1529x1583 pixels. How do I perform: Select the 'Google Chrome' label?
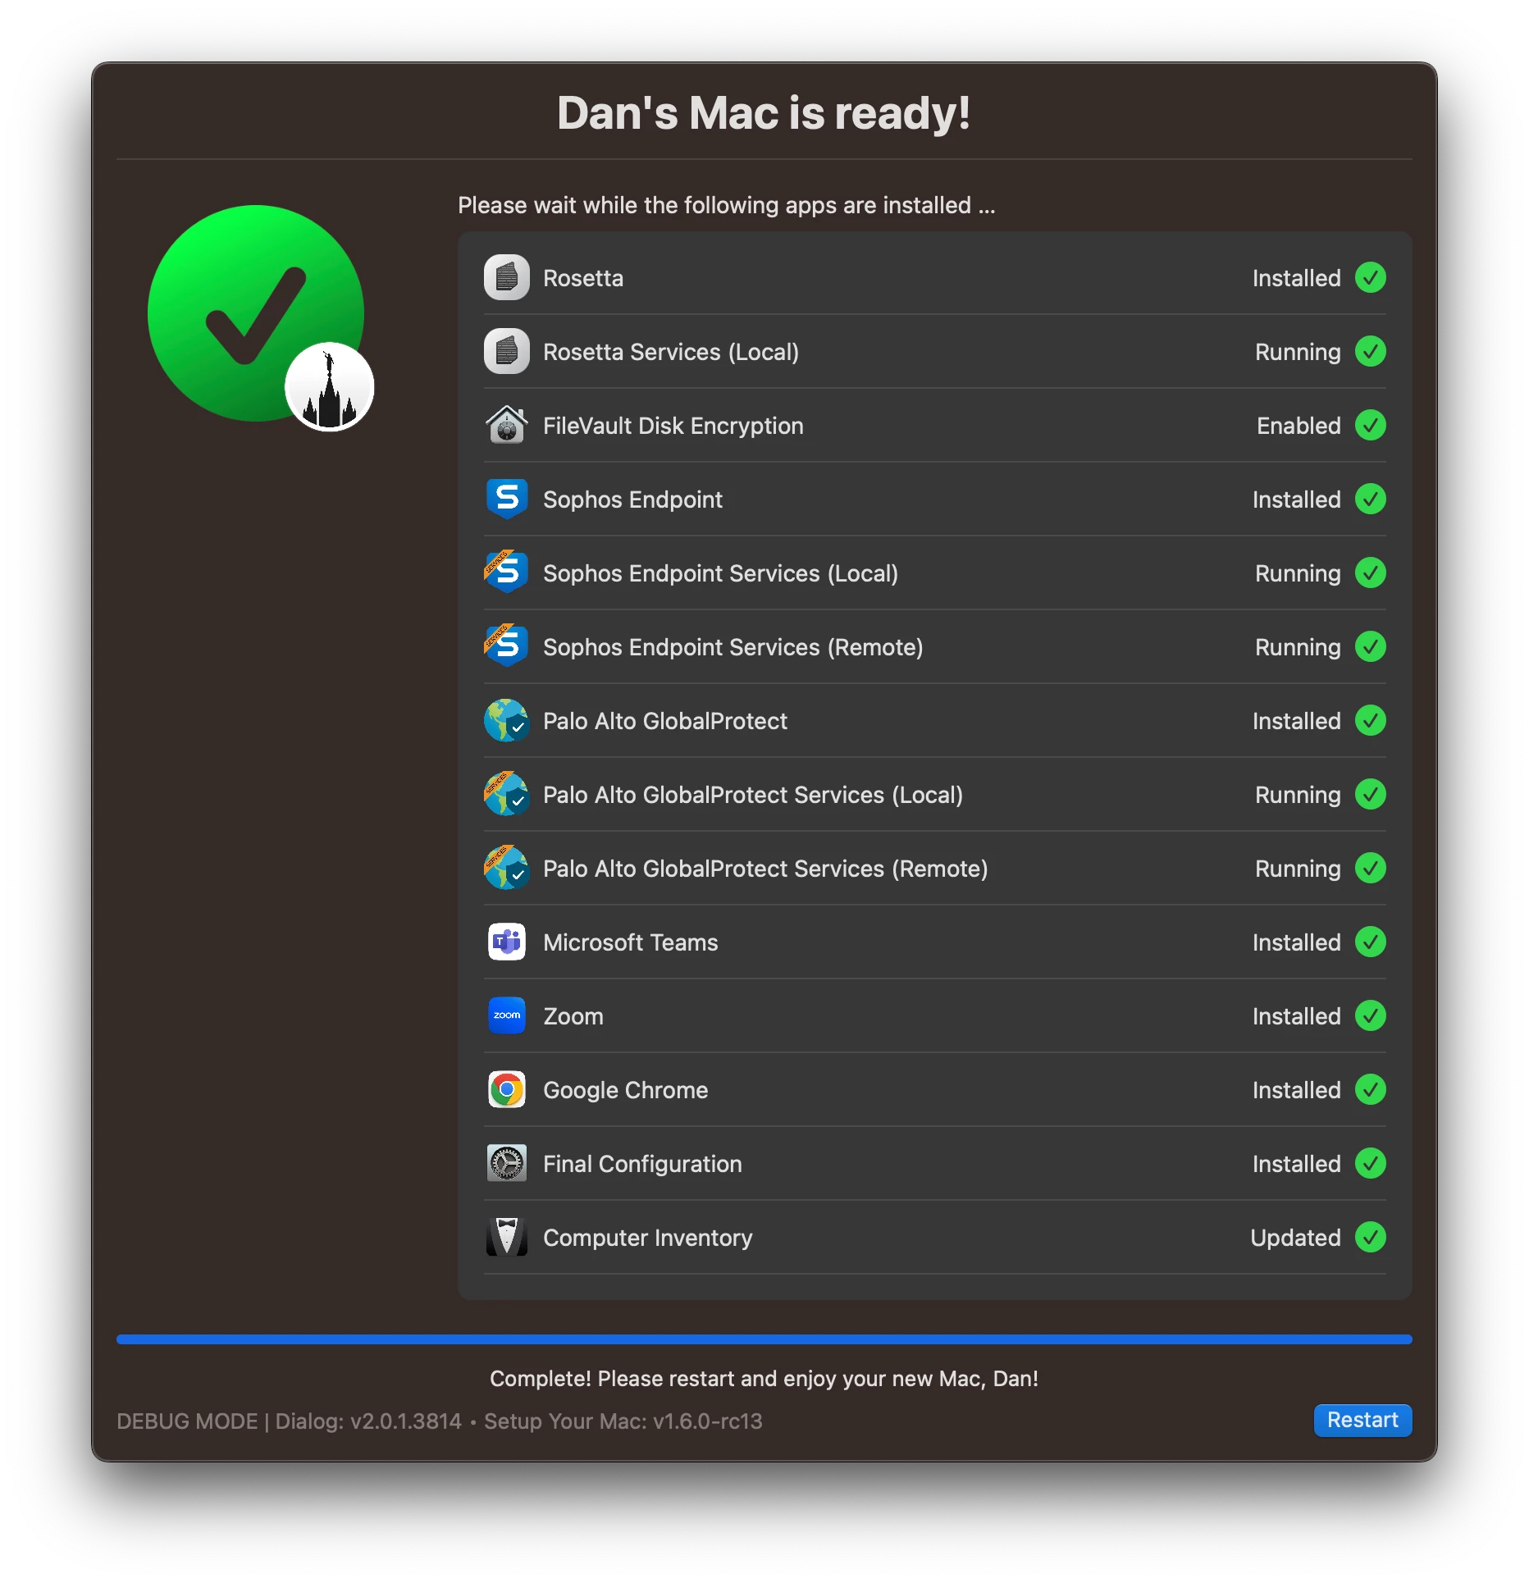point(625,1090)
